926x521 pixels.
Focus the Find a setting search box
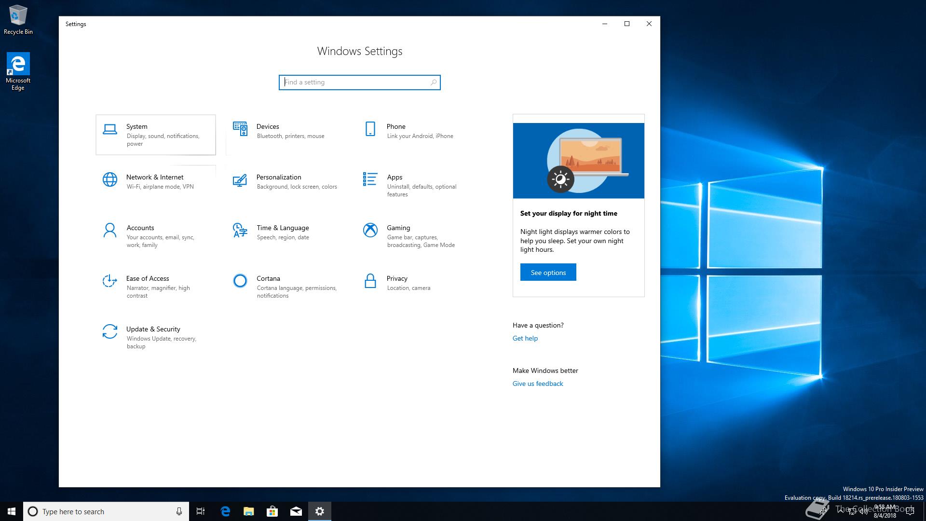coord(360,82)
